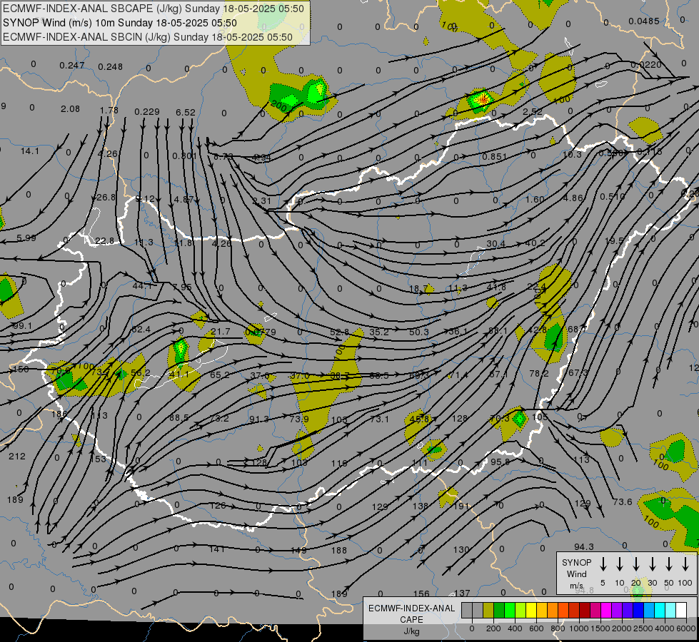Click the red-orange CAPE maximum cell up north
The height and width of the screenshot is (642, 699).
[482, 100]
